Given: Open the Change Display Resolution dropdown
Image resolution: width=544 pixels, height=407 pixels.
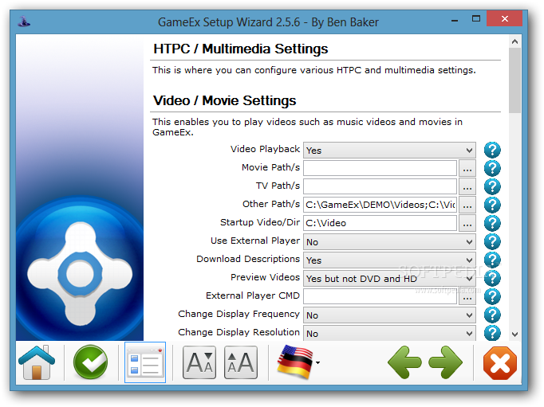Looking at the screenshot, I should (389, 333).
